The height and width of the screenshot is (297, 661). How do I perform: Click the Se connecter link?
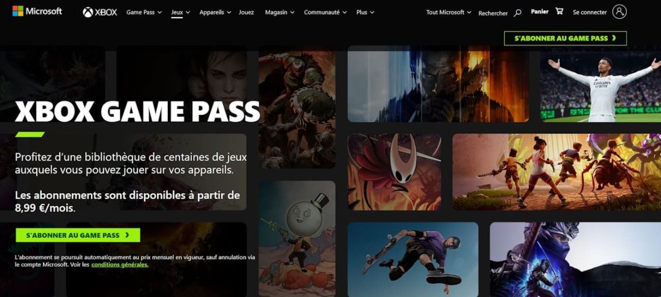pyautogui.click(x=589, y=12)
